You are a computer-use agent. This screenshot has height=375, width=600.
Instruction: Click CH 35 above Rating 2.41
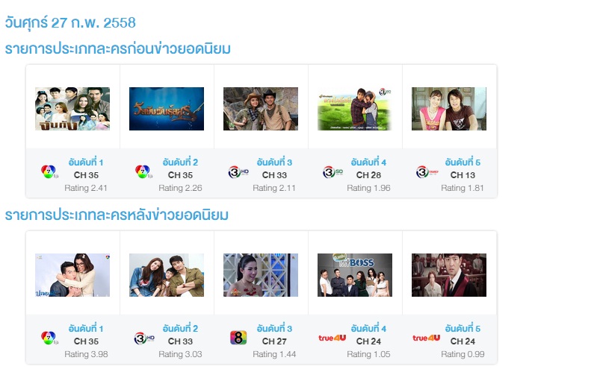[x=86, y=175]
